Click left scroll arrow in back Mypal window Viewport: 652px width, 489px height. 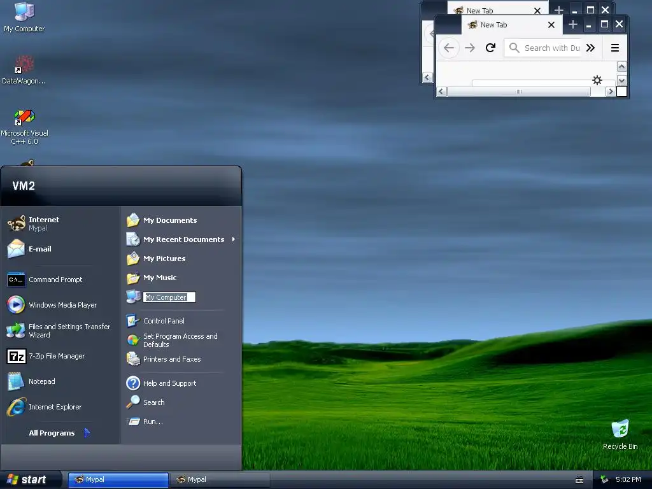pos(427,77)
